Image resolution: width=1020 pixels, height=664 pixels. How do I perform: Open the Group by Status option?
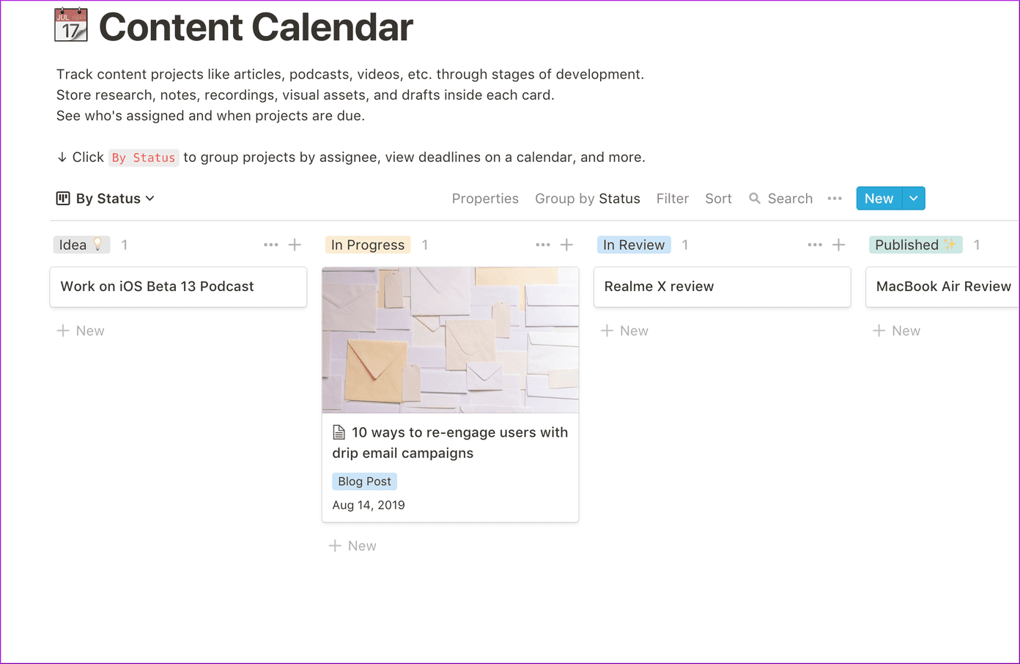coord(588,199)
